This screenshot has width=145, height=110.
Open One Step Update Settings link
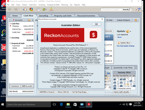[x=125, y=46]
